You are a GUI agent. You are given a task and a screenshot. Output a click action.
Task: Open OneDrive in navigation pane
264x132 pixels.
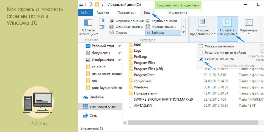point(94,97)
